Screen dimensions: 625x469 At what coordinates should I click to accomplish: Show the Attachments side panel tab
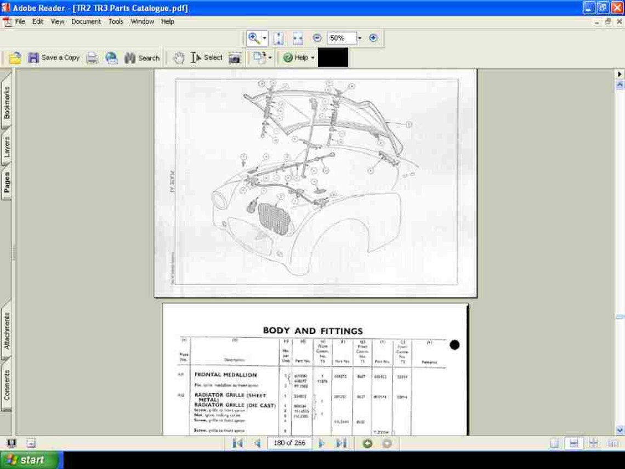[x=7, y=331]
